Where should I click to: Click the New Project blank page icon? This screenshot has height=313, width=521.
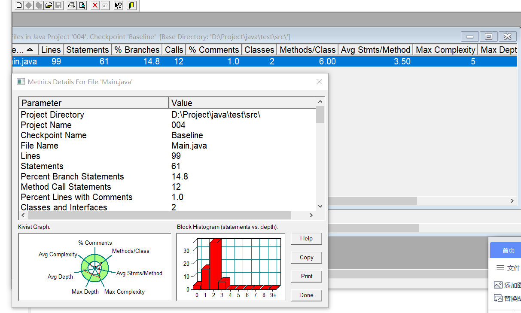click(19, 5)
